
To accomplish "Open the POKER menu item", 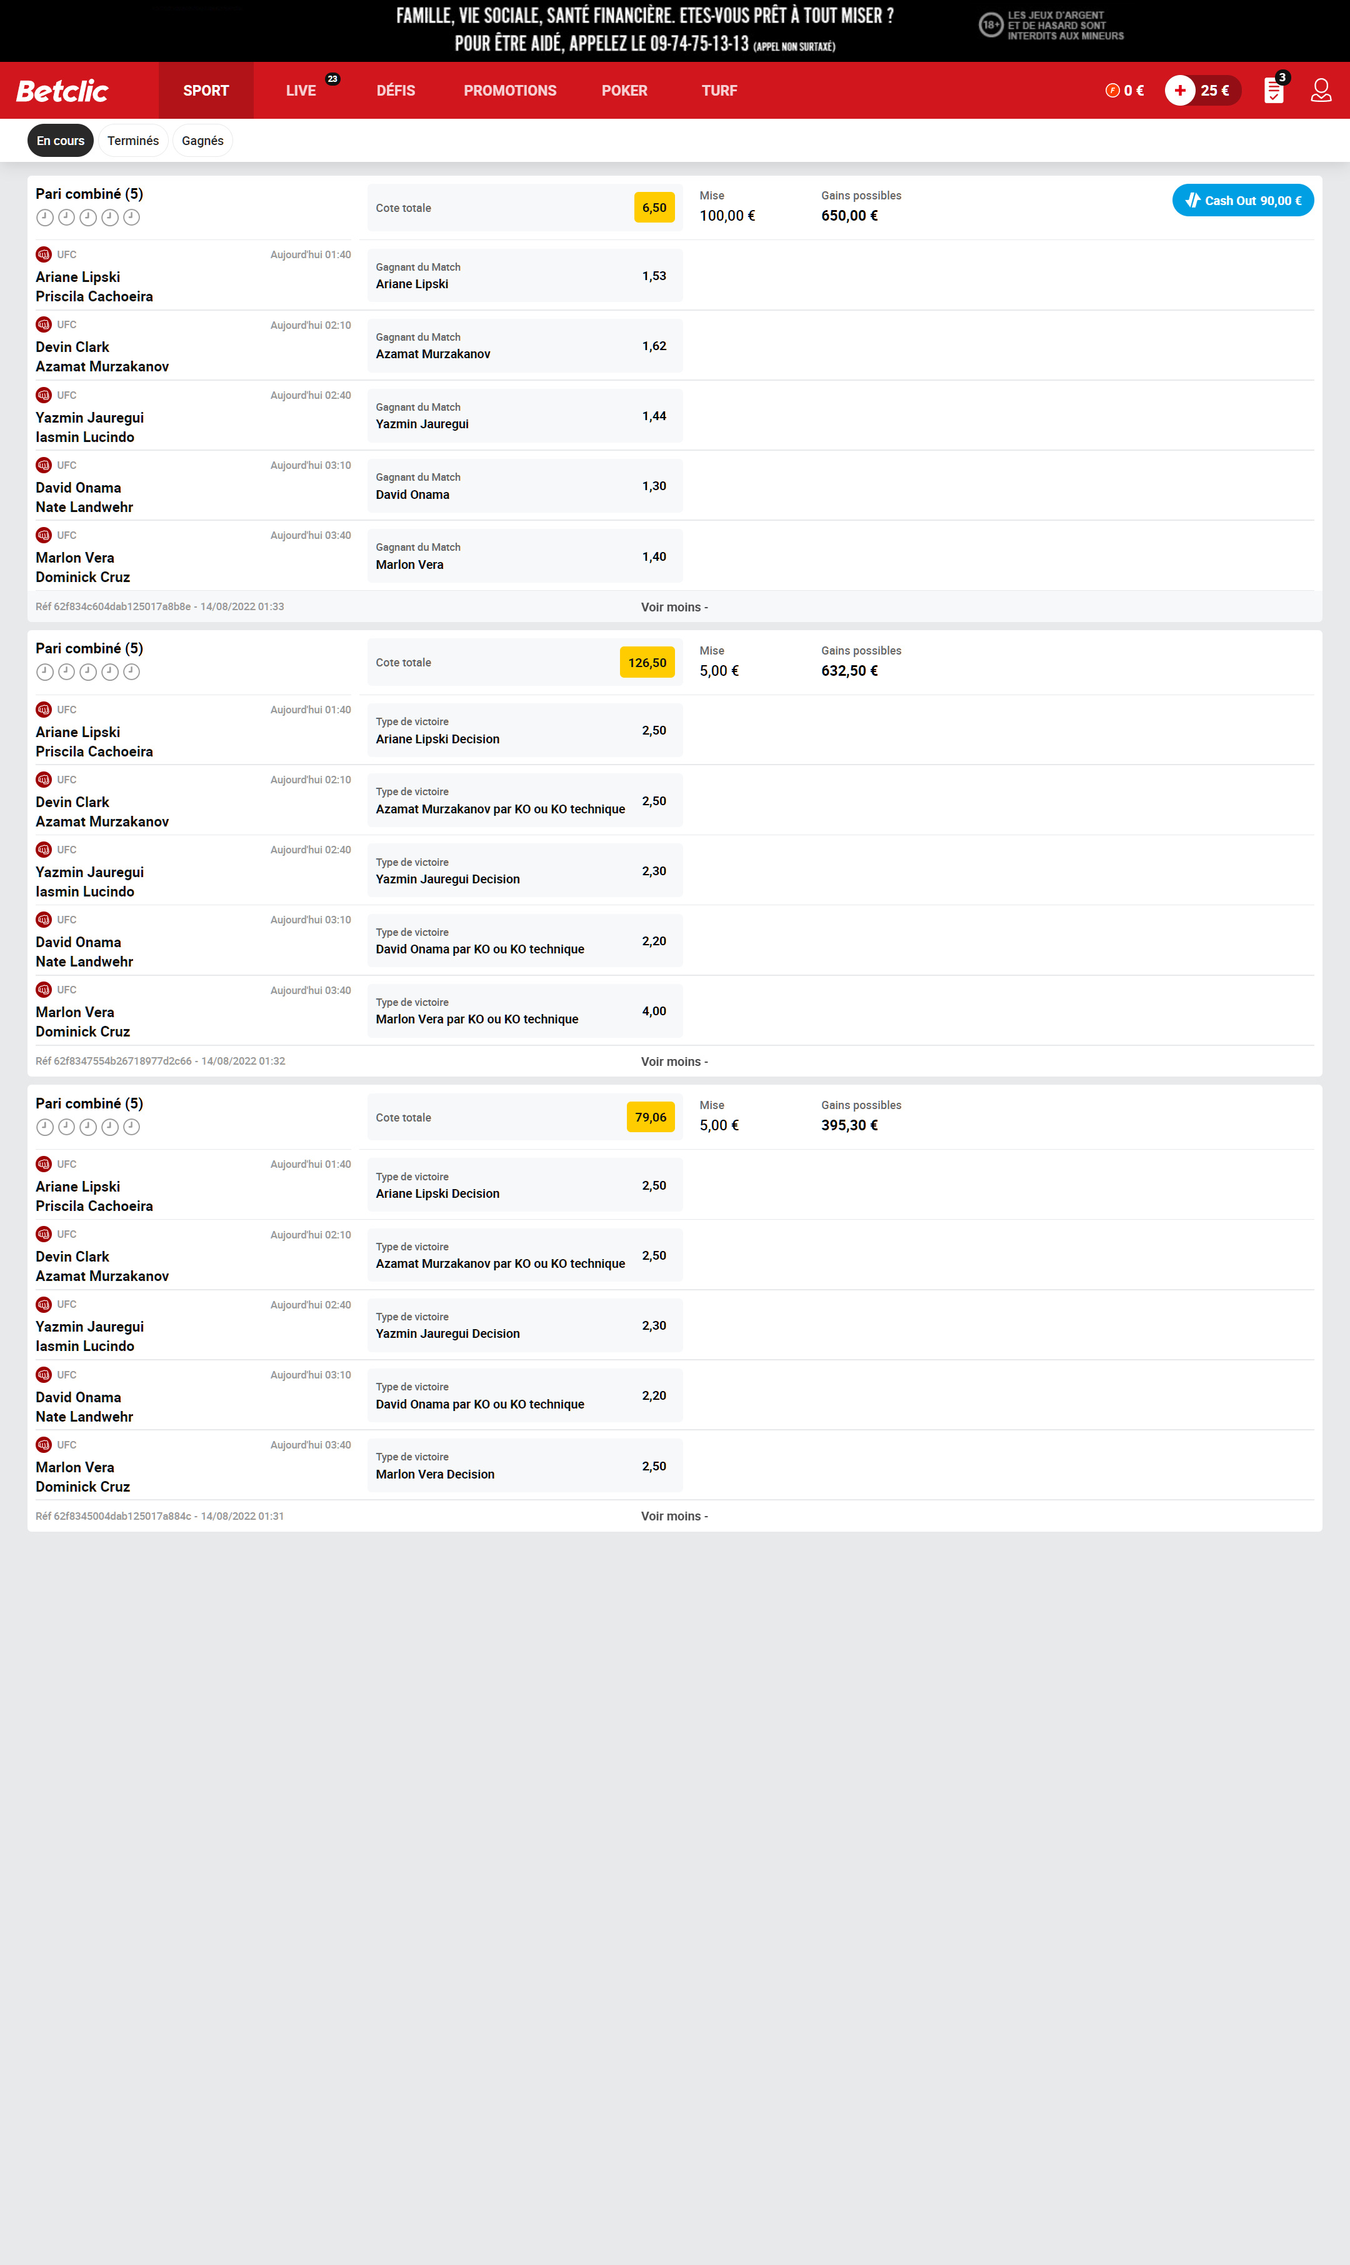I will click(625, 90).
